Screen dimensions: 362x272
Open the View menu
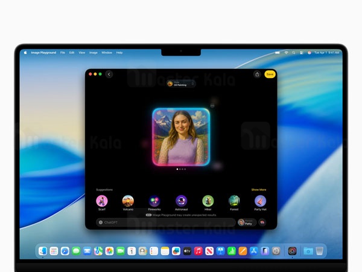point(81,53)
